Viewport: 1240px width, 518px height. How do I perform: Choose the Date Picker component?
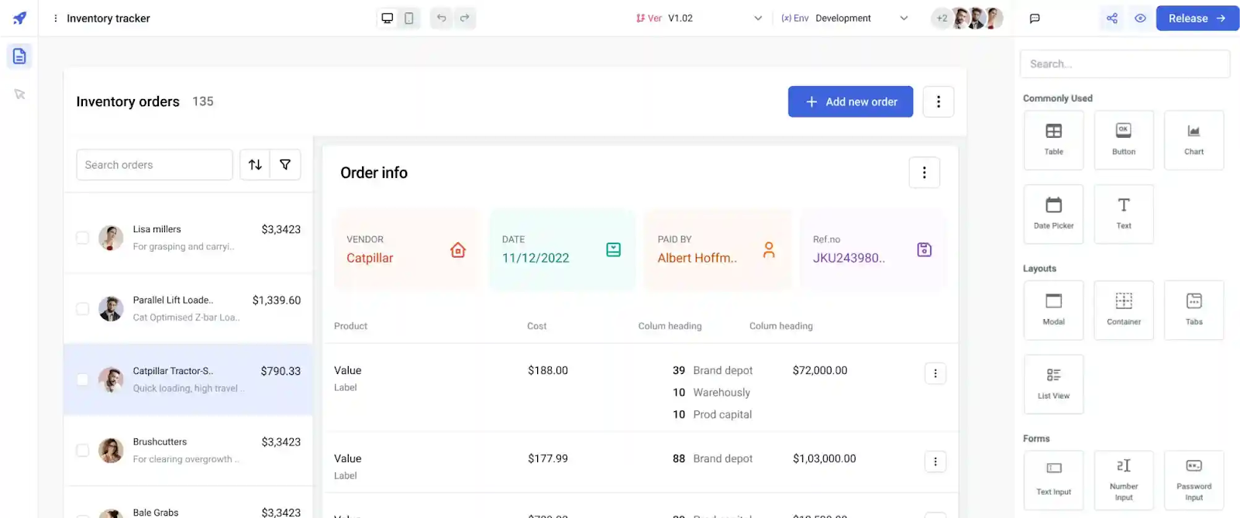(x=1053, y=214)
